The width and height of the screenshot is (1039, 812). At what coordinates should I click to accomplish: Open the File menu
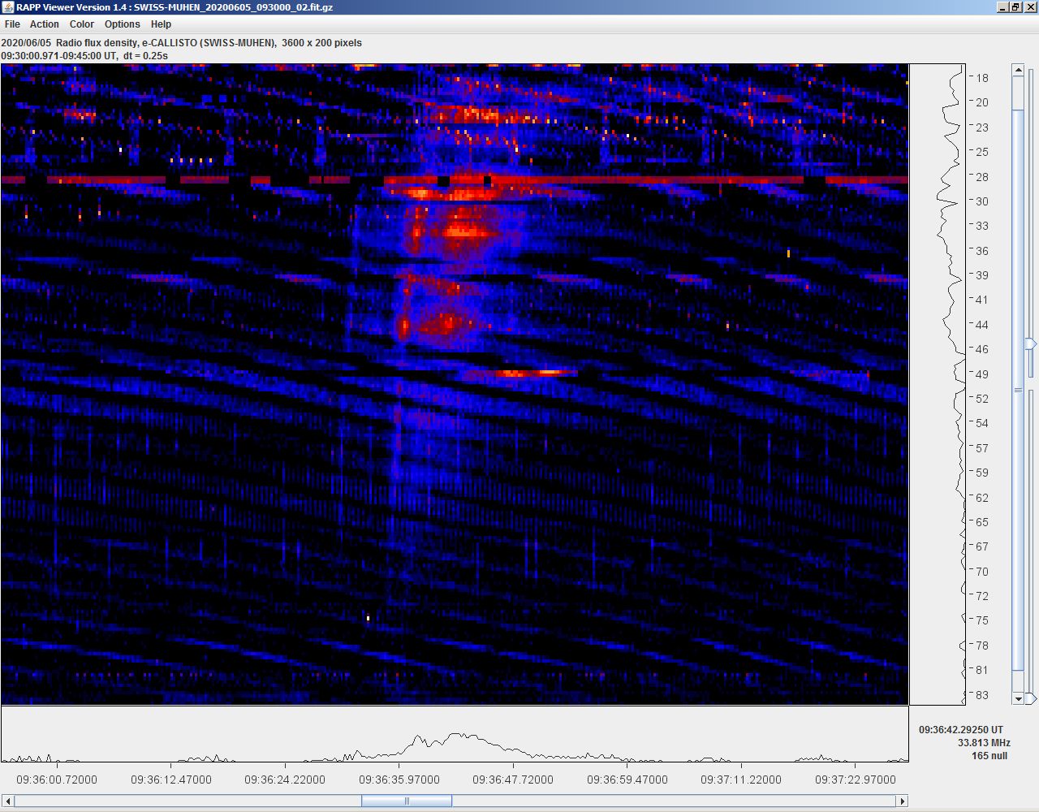click(12, 24)
